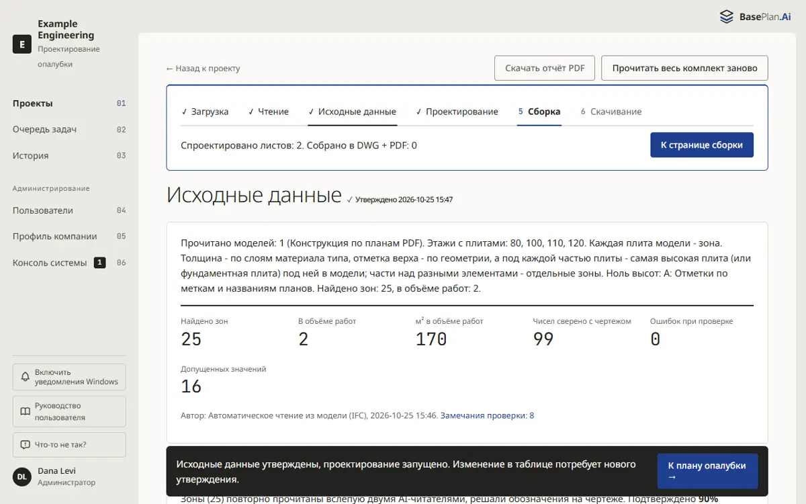Image resolution: width=806 pixels, height=504 pixels.
Task: Open Очередь задач in the sidebar
Action: (x=69, y=130)
